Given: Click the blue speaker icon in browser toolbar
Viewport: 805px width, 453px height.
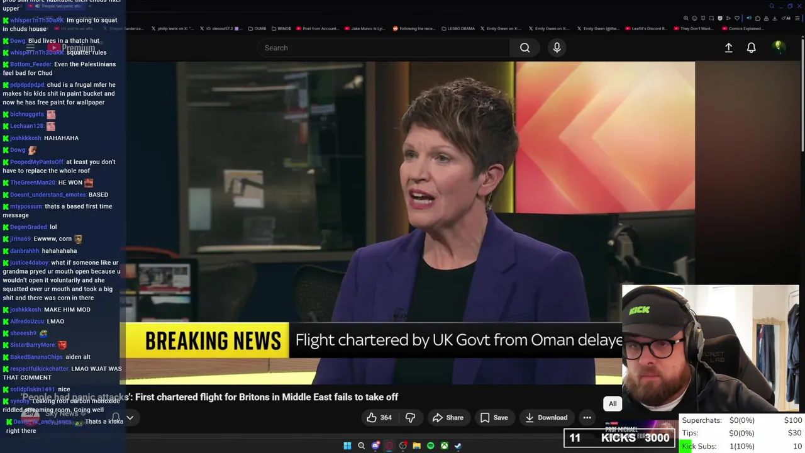Looking at the screenshot, I should [749, 18].
